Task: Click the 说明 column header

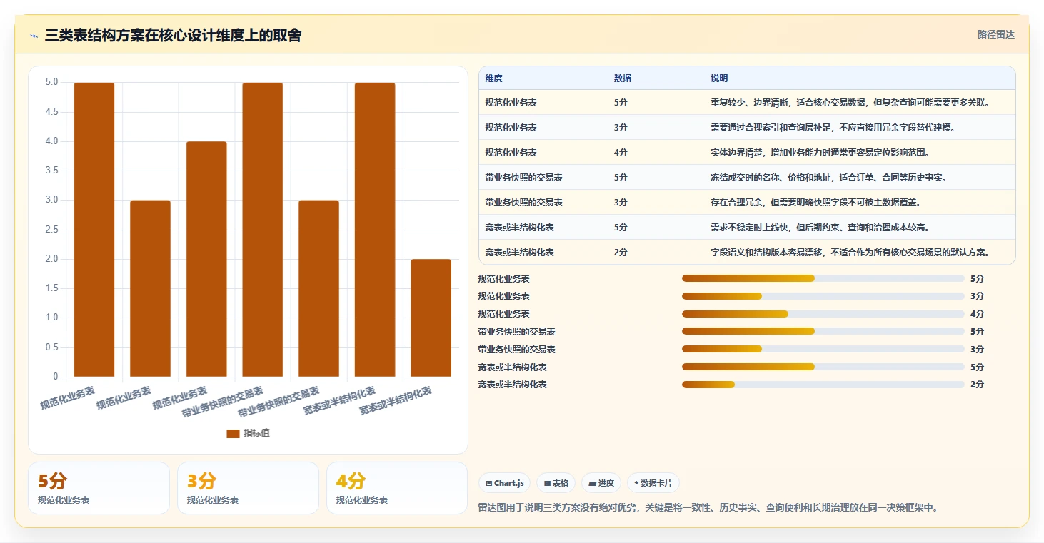Action: pyautogui.click(x=719, y=78)
